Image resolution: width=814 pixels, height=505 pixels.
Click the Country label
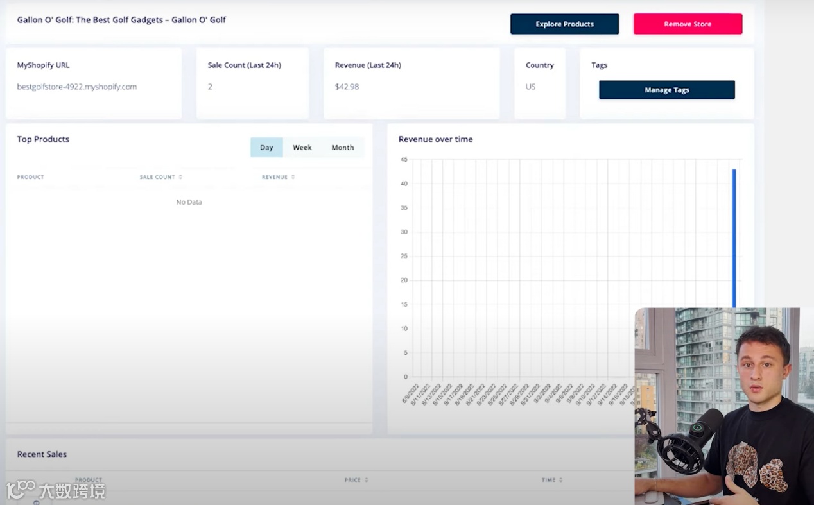(x=540, y=65)
